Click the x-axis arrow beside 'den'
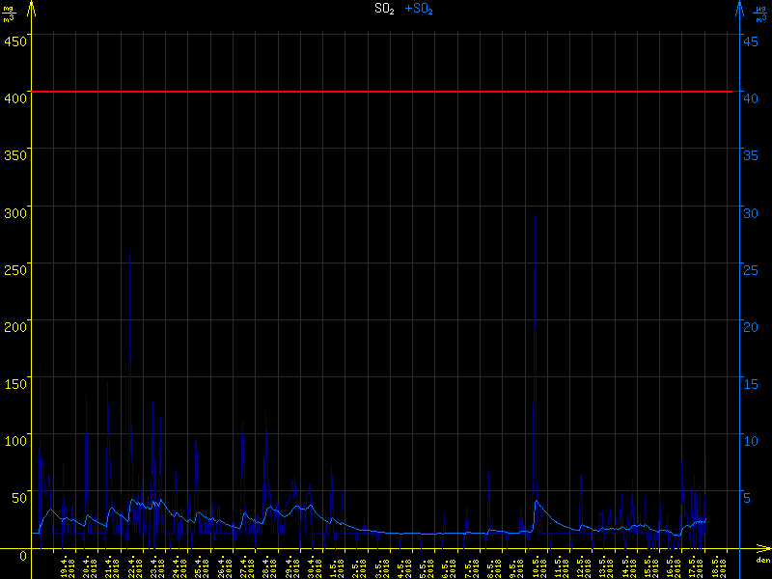The height and width of the screenshot is (579, 772). pos(764,552)
